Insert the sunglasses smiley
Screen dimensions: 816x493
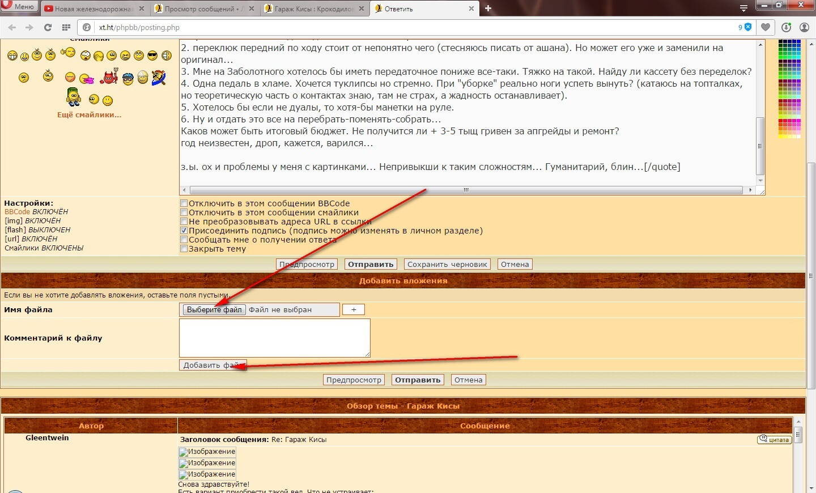tap(152, 56)
